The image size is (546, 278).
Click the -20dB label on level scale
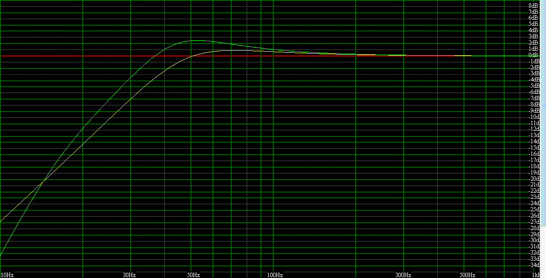[533, 179]
